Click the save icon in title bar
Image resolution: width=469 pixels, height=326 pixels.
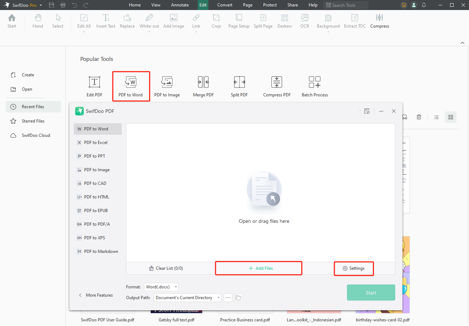[52, 5]
